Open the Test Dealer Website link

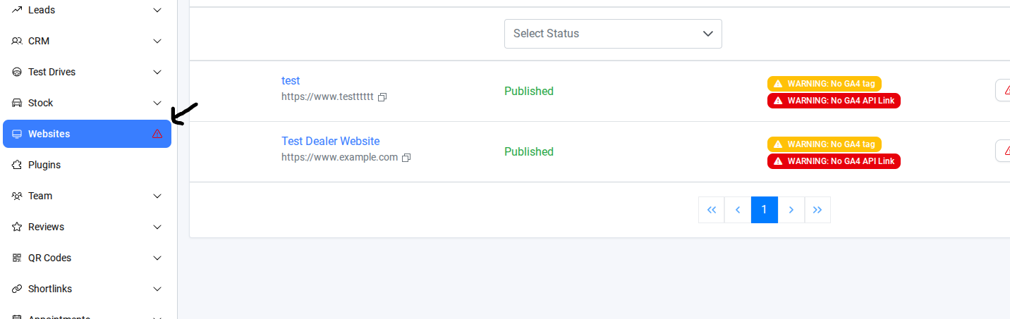(330, 142)
